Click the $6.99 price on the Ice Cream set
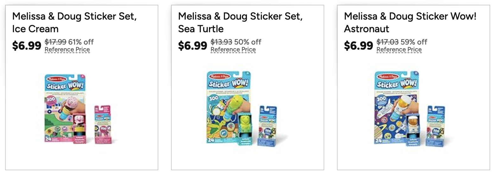 27,46
